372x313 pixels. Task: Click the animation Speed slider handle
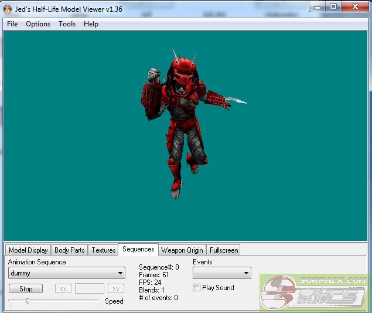[x=27, y=301]
